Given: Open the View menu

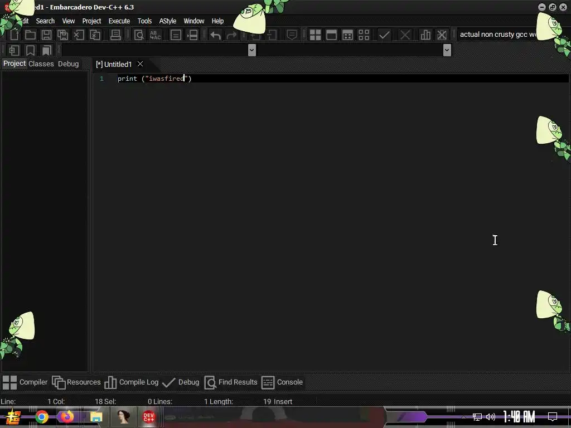Looking at the screenshot, I should pos(69,21).
